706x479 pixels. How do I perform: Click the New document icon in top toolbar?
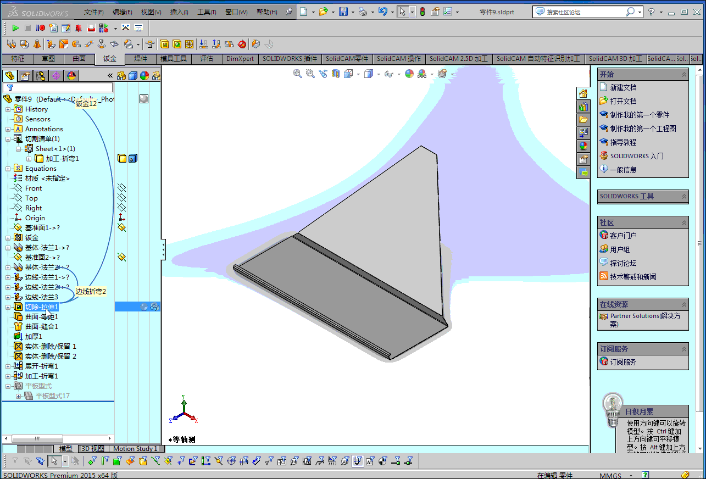(303, 12)
